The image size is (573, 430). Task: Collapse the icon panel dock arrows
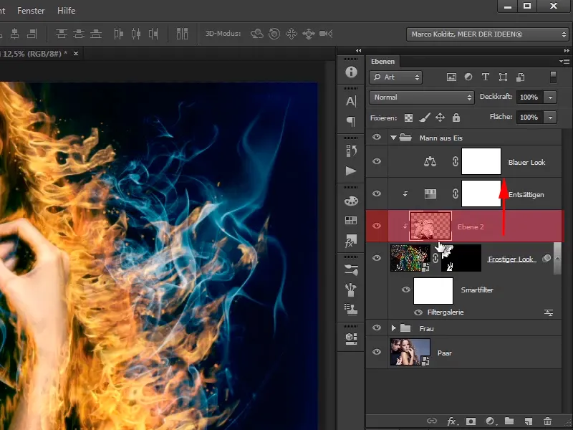click(x=359, y=50)
